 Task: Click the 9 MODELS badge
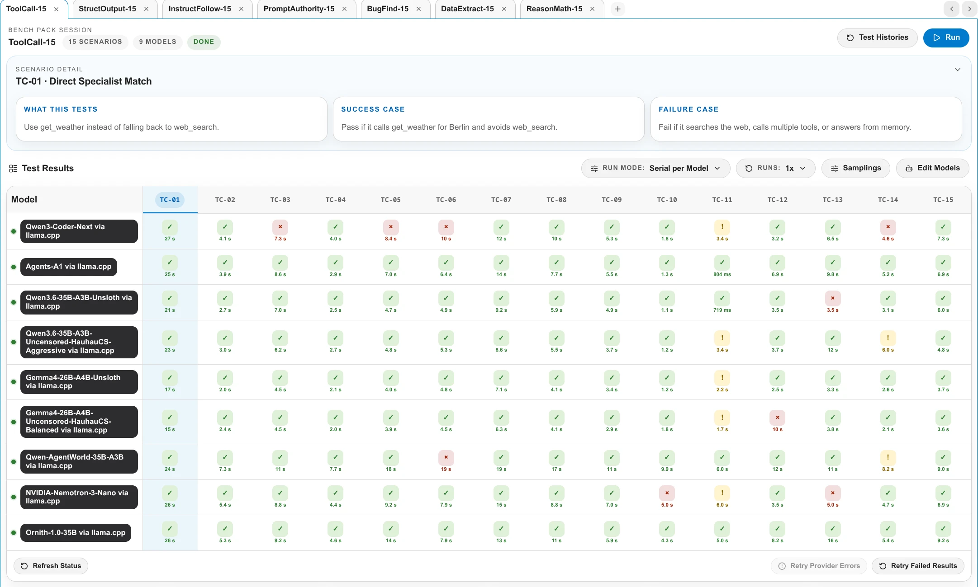157,42
